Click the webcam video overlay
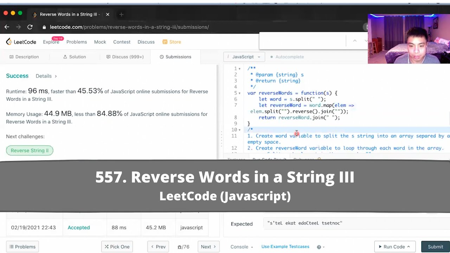This screenshot has height=253, width=450. click(409, 39)
